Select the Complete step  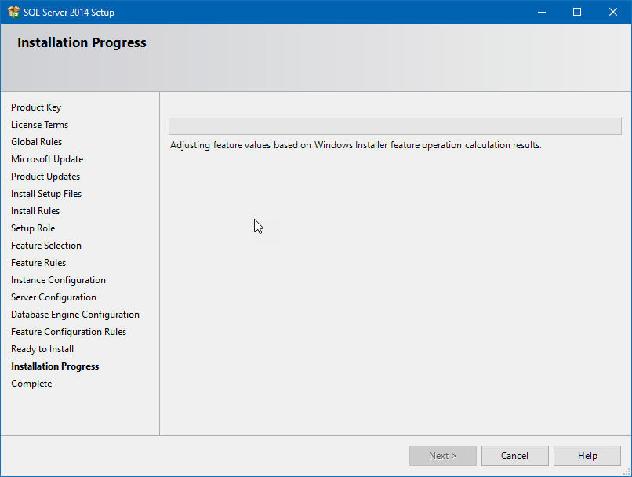pos(31,384)
